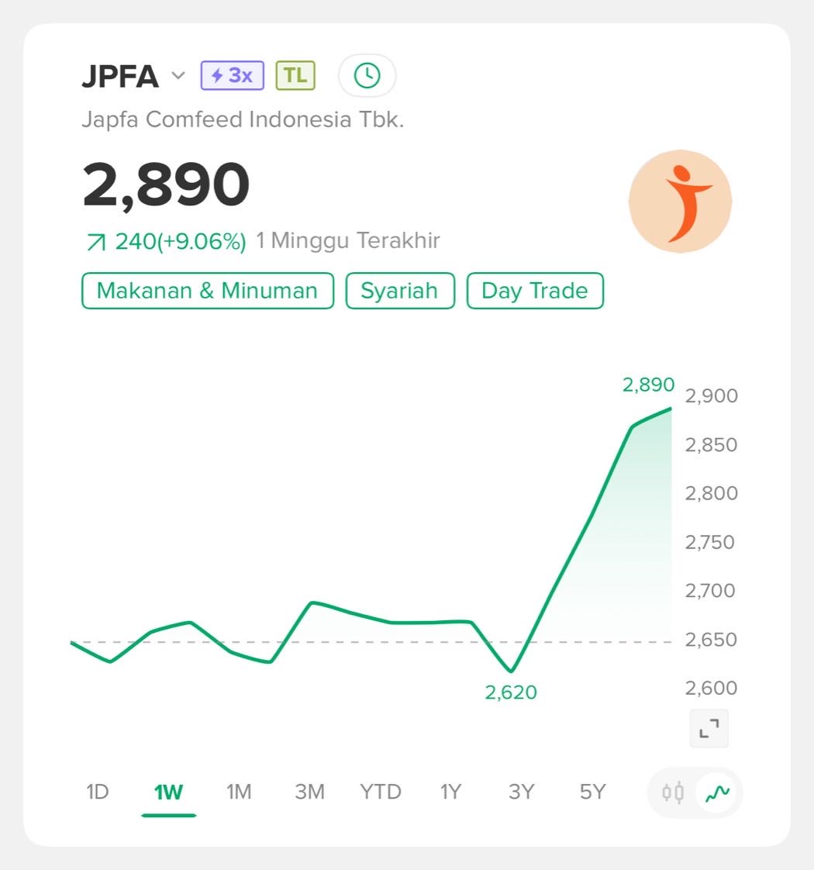The width and height of the screenshot is (814, 870).
Task: Click the 3x leverage lightning badge
Action: pyautogui.click(x=232, y=76)
